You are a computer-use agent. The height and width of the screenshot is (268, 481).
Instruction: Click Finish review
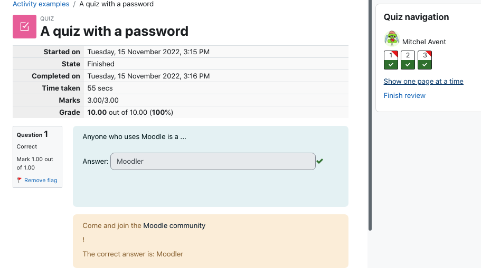click(x=404, y=95)
